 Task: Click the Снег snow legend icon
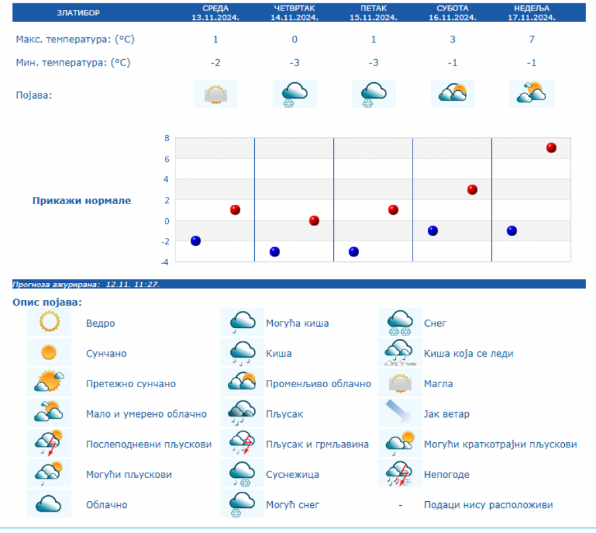point(400,323)
